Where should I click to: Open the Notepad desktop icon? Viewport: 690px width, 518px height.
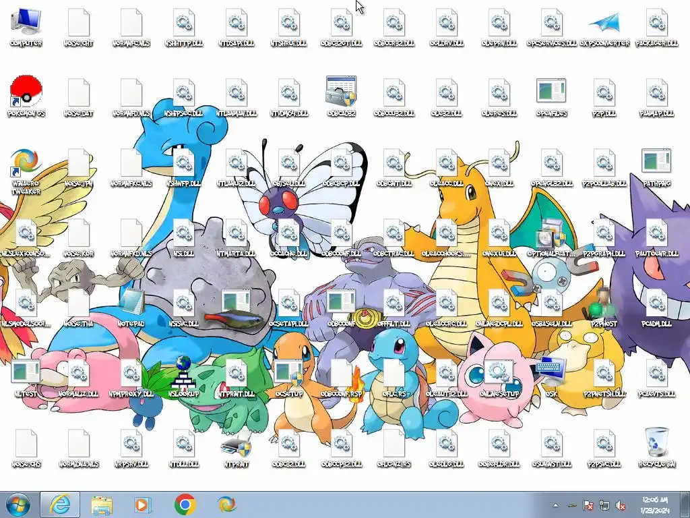(x=131, y=302)
